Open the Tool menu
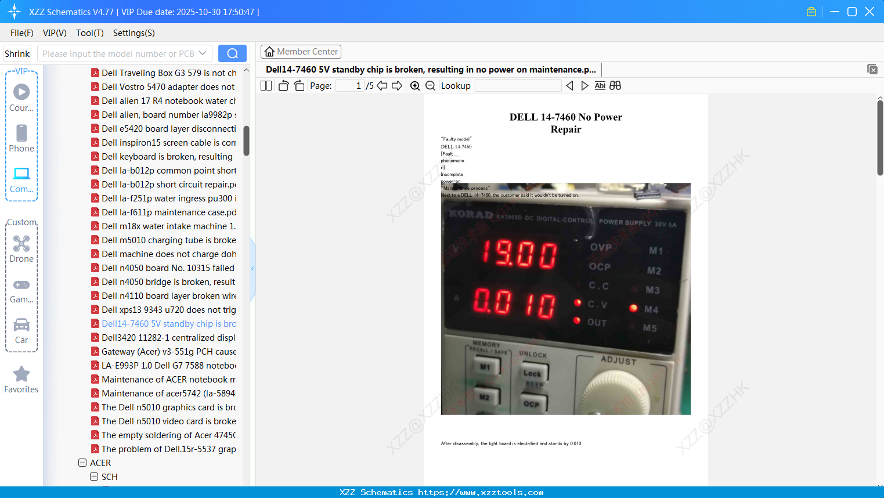 point(90,33)
